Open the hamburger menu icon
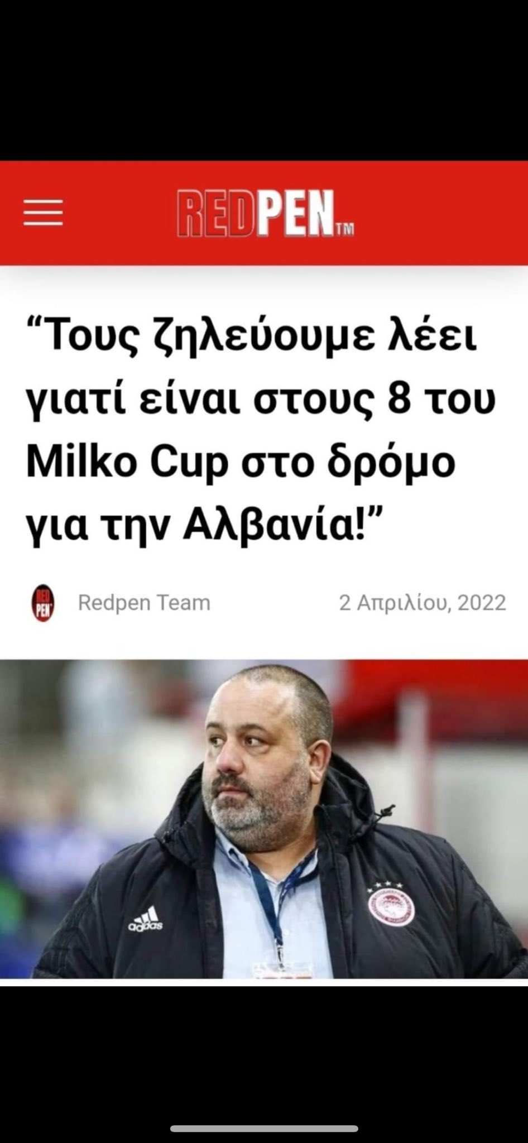Viewport: 528px width, 1143px height. point(43,212)
